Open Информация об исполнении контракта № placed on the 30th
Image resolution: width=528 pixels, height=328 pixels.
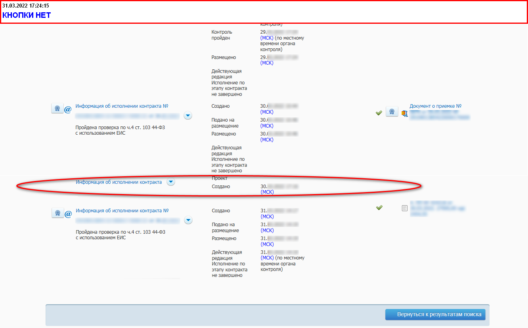[122, 106]
